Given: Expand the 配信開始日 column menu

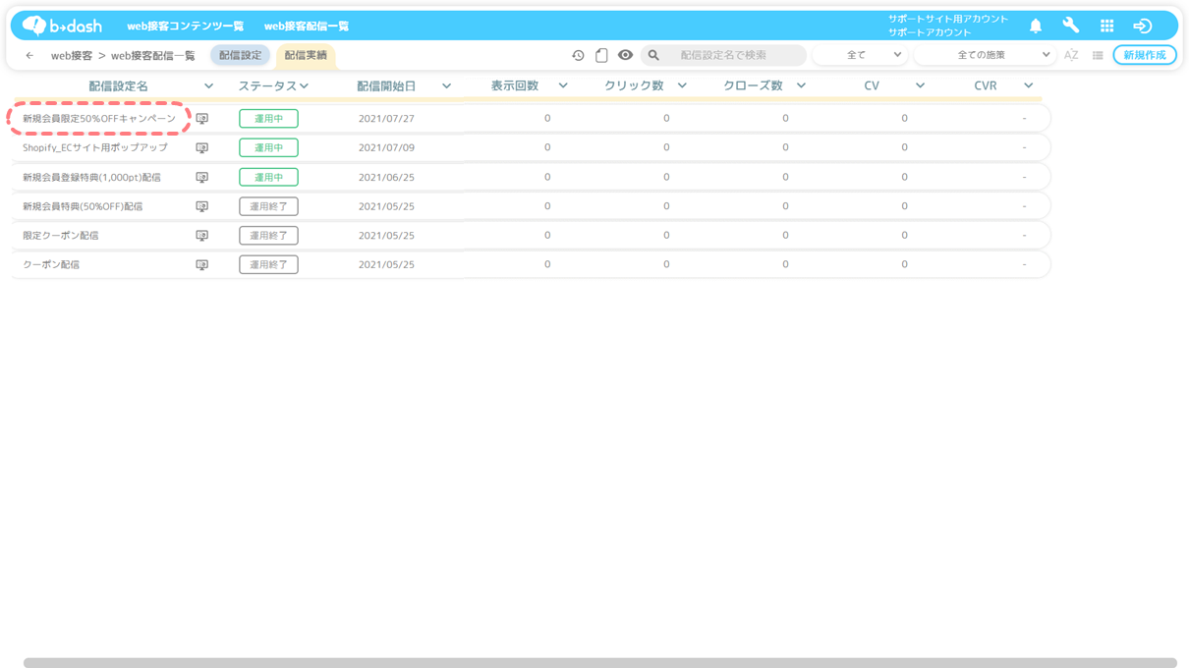Looking at the screenshot, I should (x=446, y=86).
